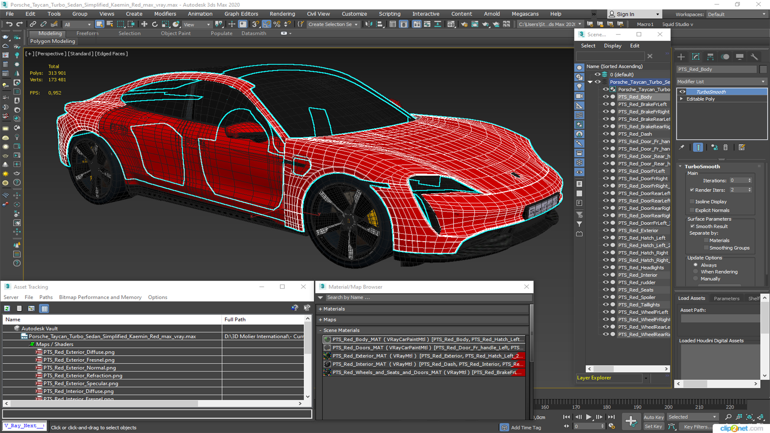
Task: Open the Hierarchy command panel tab
Action: 710,57
